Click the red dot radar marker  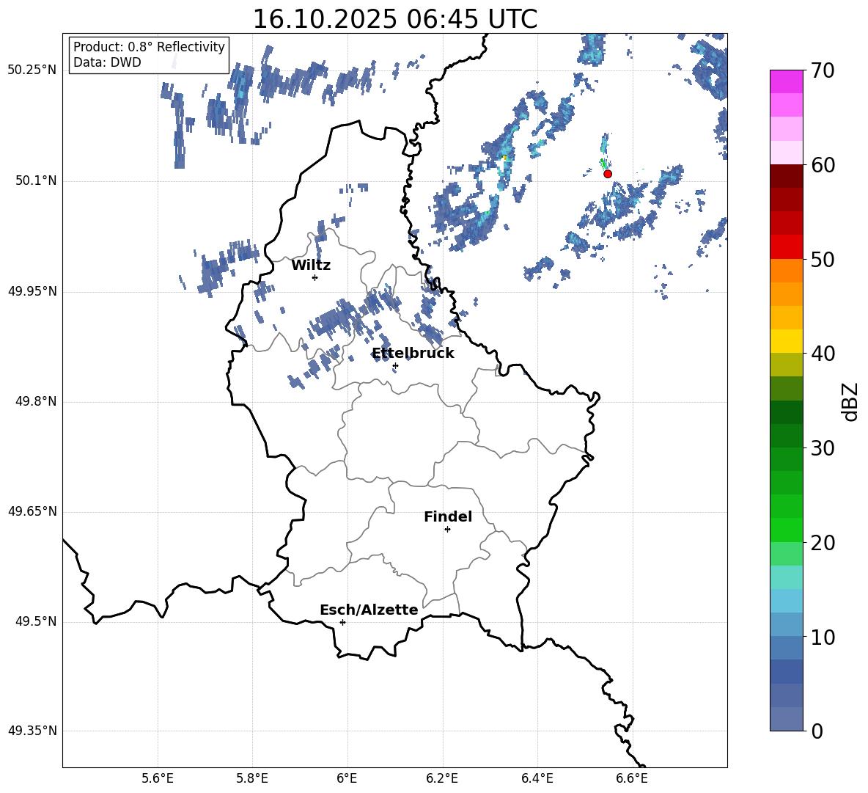[x=608, y=174]
